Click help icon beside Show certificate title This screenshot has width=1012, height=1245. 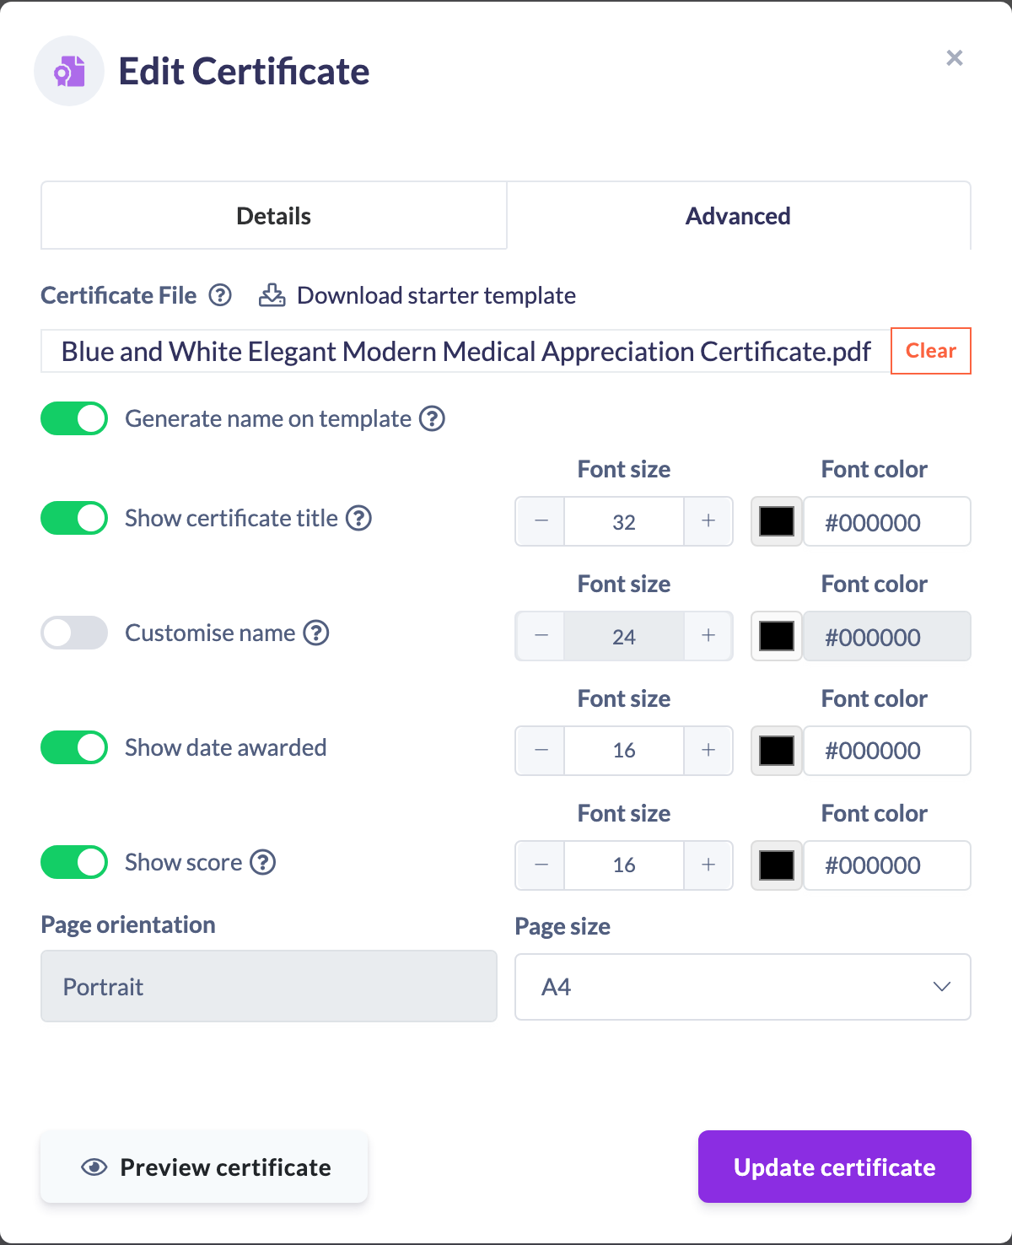pyautogui.click(x=359, y=518)
